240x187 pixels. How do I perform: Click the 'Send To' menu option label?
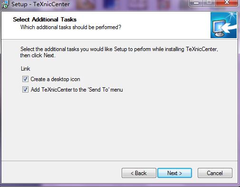pos(77,90)
